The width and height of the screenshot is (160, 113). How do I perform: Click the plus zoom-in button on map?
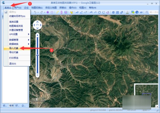point(38,35)
